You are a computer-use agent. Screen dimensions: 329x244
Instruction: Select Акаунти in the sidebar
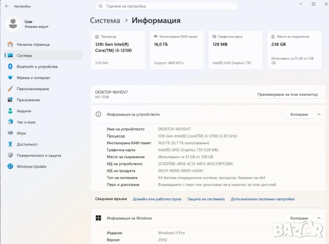click(43, 111)
